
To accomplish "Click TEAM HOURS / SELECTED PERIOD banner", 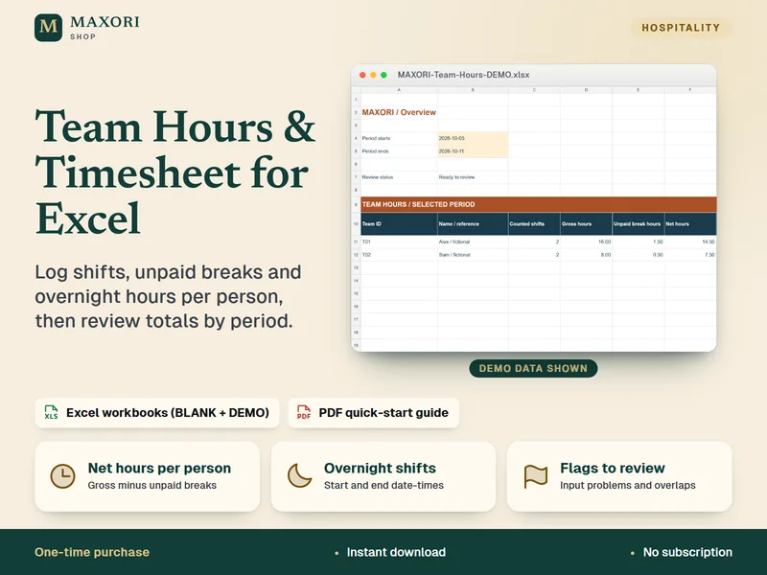I will (x=539, y=204).
